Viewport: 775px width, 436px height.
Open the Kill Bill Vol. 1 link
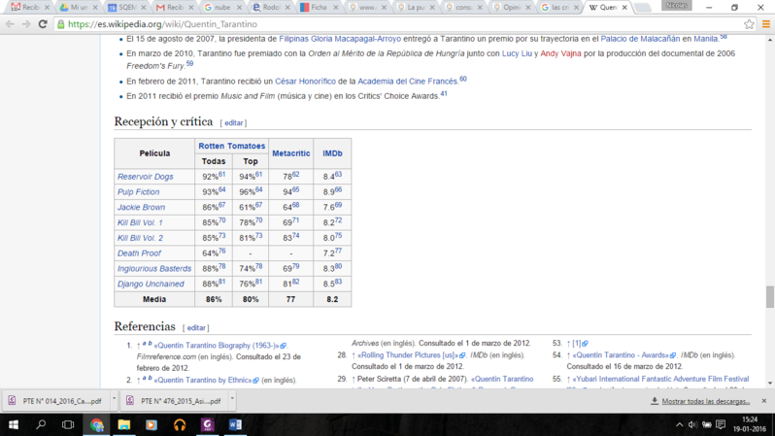(140, 222)
